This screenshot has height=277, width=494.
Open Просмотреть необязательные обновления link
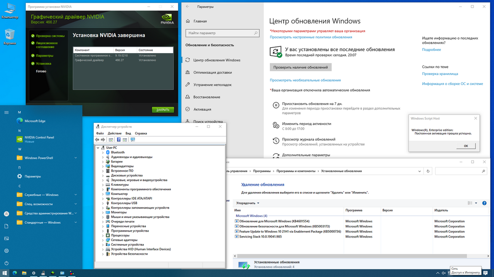point(305,80)
